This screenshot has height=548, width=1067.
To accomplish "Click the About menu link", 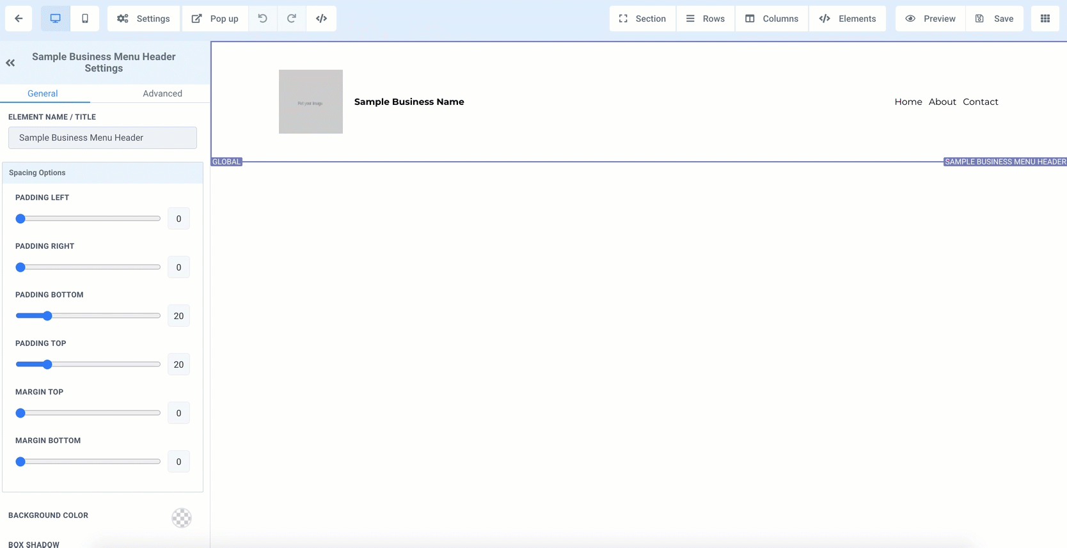I will pos(942,102).
